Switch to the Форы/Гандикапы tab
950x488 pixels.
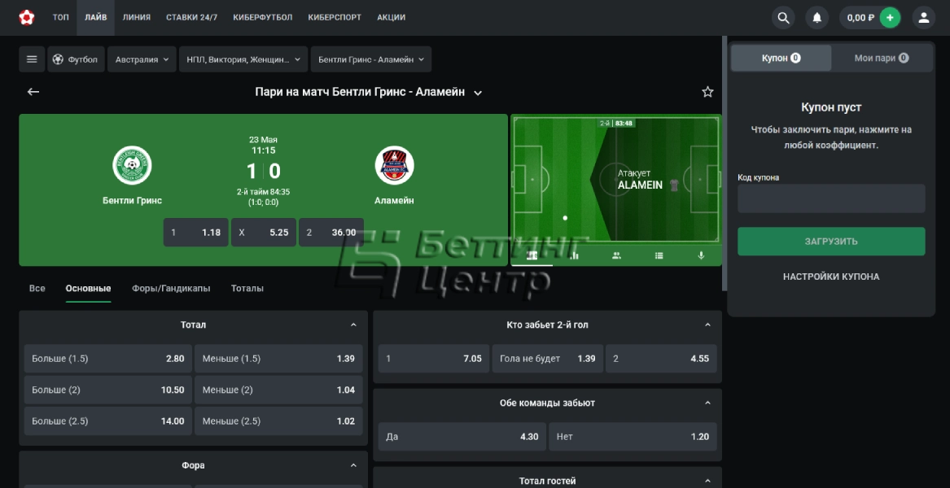[171, 288]
